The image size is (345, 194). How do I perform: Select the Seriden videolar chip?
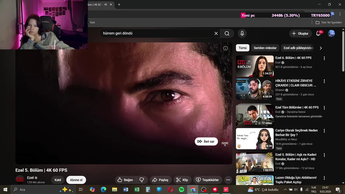coord(265,48)
